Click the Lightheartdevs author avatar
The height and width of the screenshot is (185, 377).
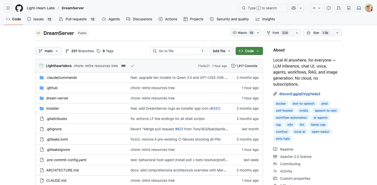pyautogui.click(x=41, y=66)
